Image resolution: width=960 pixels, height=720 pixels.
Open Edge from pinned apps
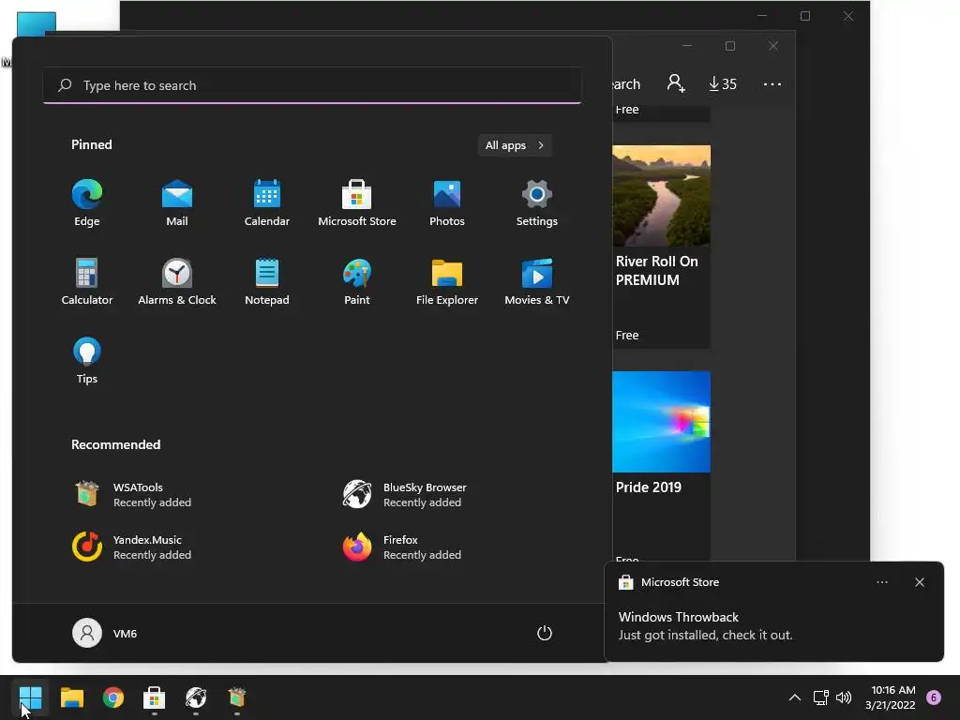[x=87, y=203]
